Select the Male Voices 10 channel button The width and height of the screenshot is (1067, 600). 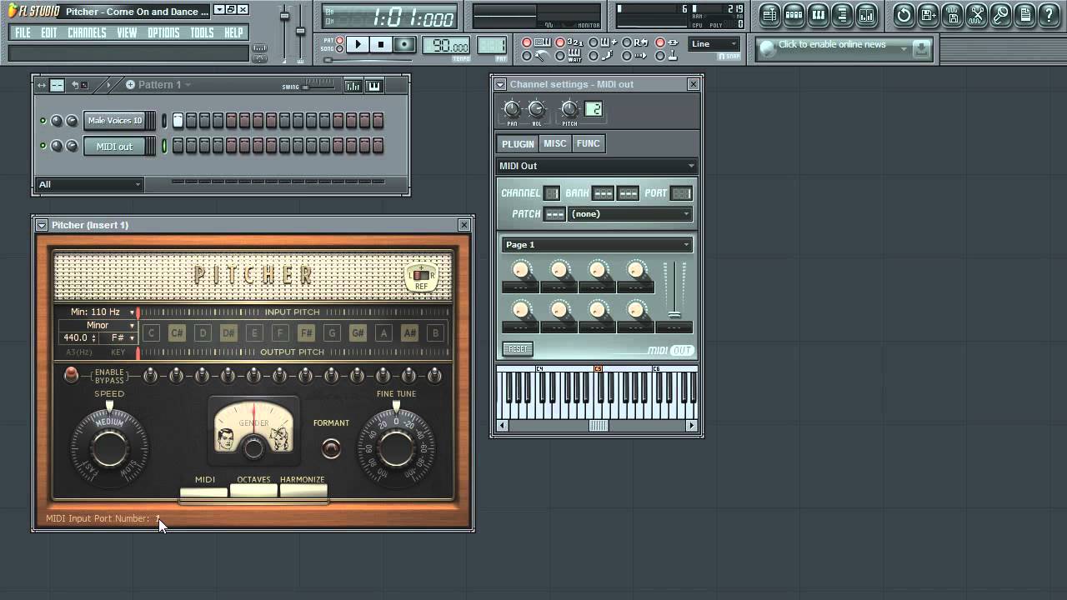[x=114, y=121]
